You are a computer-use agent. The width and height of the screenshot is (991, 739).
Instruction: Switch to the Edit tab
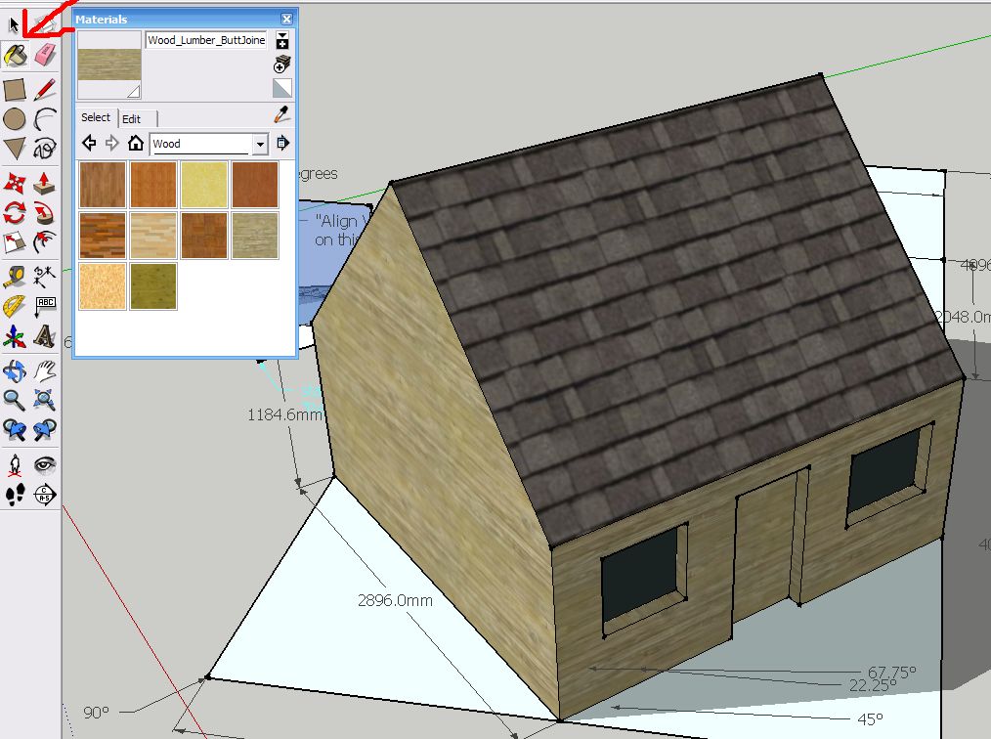click(131, 118)
